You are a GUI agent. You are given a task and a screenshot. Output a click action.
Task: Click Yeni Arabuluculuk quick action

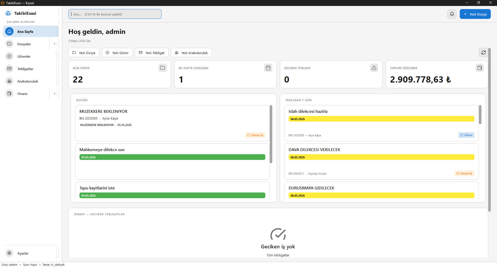click(191, 53)
